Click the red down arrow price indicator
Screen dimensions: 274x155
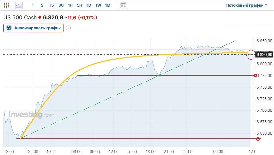pyautogui.click(x=40, y=17)
